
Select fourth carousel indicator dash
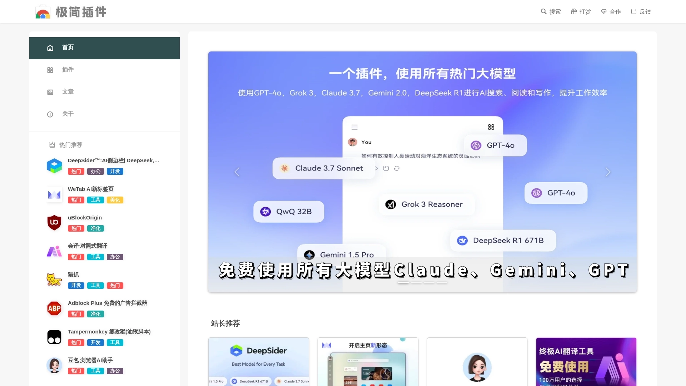tap(442, 283)
